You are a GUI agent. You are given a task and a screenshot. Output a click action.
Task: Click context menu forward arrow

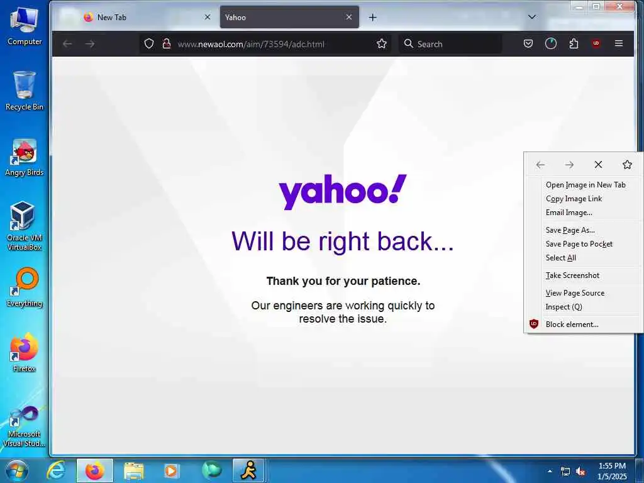coord(569,165)
